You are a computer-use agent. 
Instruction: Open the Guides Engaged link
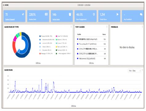pos(10,19)
